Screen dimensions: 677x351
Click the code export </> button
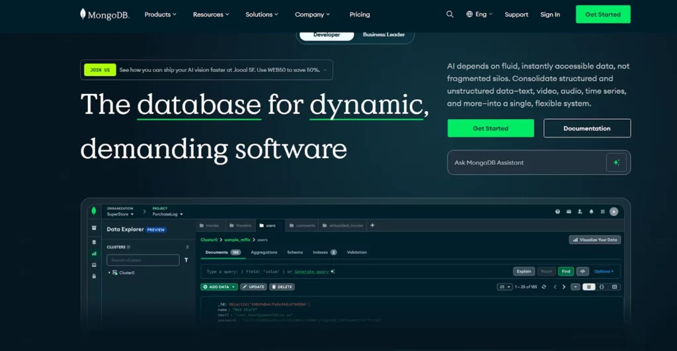click(582, 271)
